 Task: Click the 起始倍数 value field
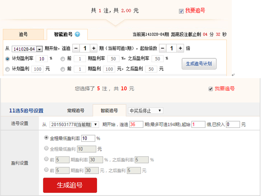pyautogui.click(x=171, y=48)
